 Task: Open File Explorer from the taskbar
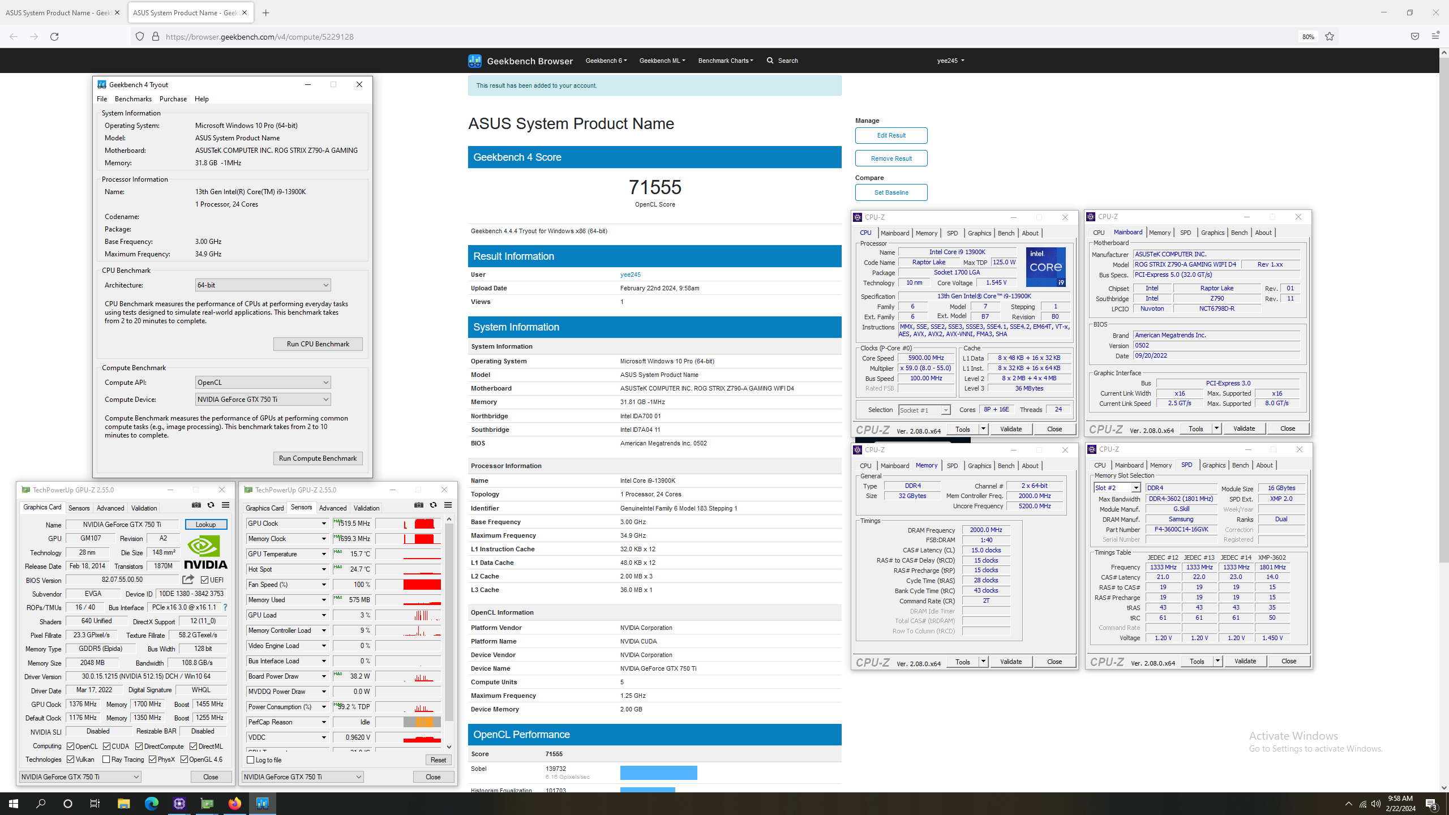point(123,803)
